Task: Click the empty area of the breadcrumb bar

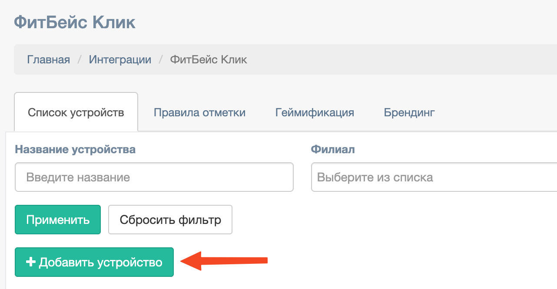Action: [x=391, y=59]
